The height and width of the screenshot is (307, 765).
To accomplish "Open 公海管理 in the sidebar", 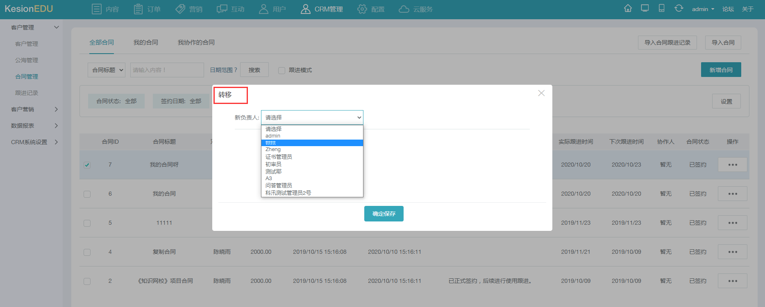I will [x=27, y=60].
